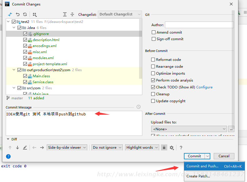This screenshot has height=182, width=247.
Task: Click the '11 added' status text
Action: click(36, 98)
